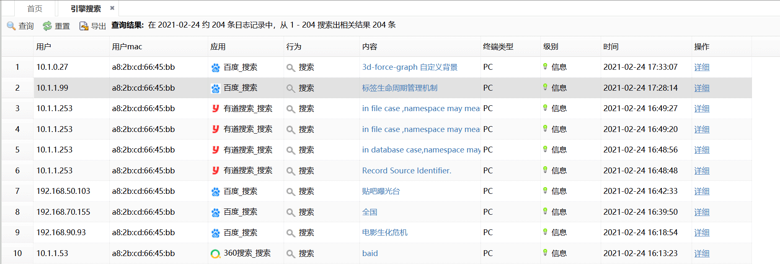Screen dimensions: 780x264
Task: Click the Youdao icon in row 3
Action: (215, 109)
